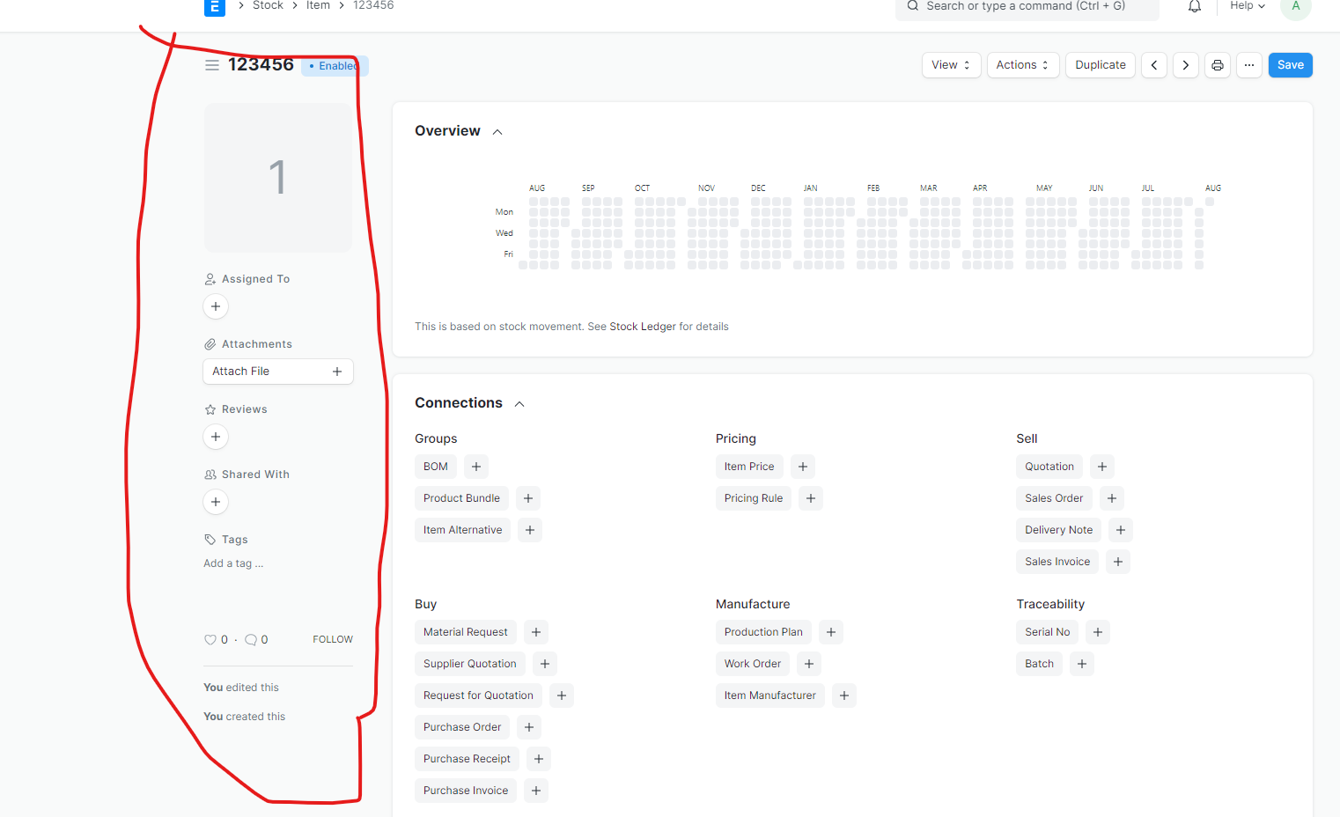Image resolution: width=1340 pixels, height=817 pixels.
Task: Save the item
Action: (1290, 64)
